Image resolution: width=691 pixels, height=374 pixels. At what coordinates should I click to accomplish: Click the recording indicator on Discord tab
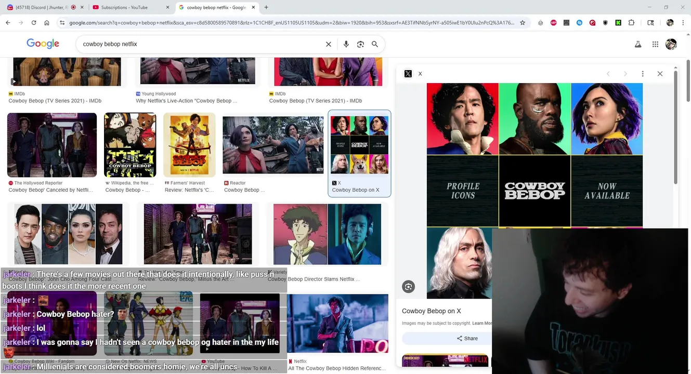[73, 7]
